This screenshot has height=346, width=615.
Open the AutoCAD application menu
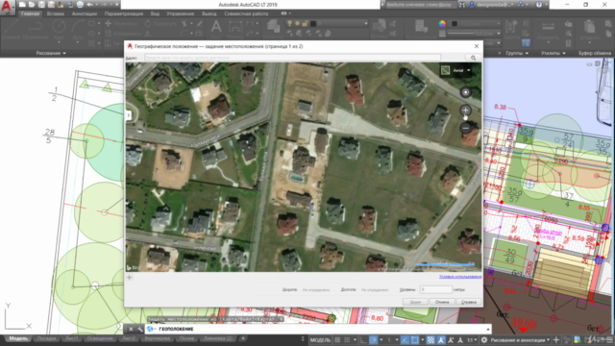[7, 8]
